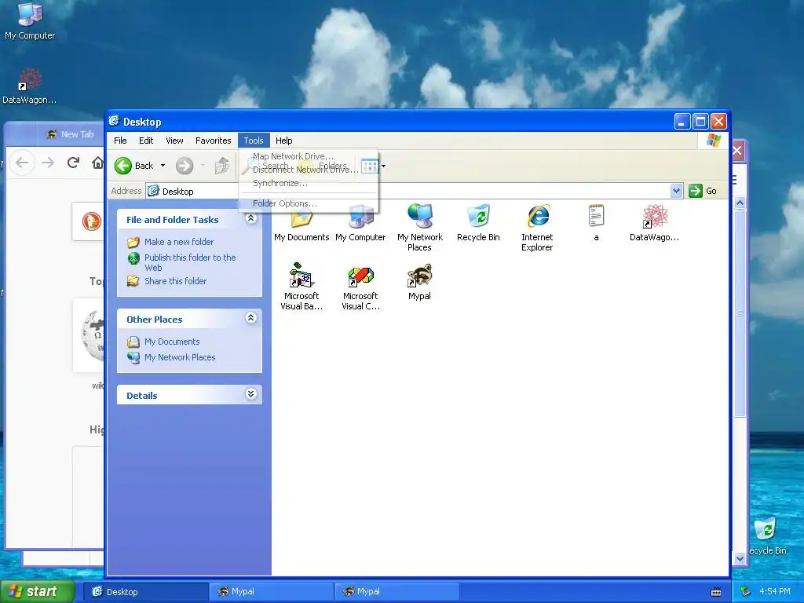
Task: Collapse the Other Places panel
Action: point(250,318)
